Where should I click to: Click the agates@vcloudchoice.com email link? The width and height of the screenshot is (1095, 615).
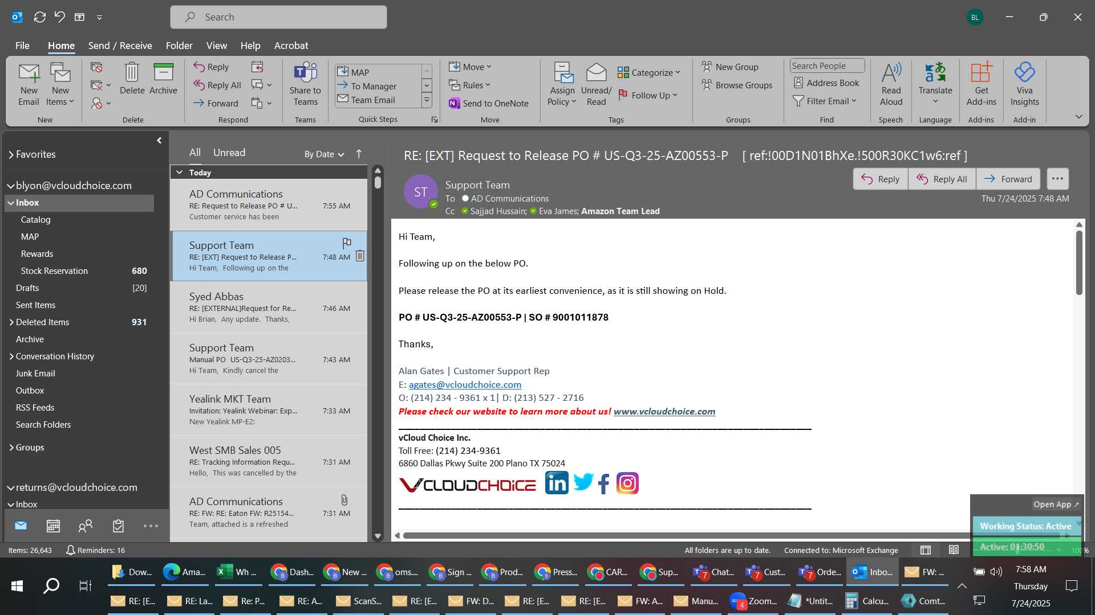coord(465,384)
